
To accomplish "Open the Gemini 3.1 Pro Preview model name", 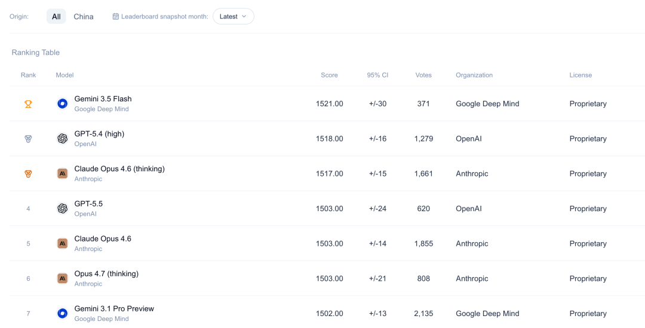I will pos(114,308).
